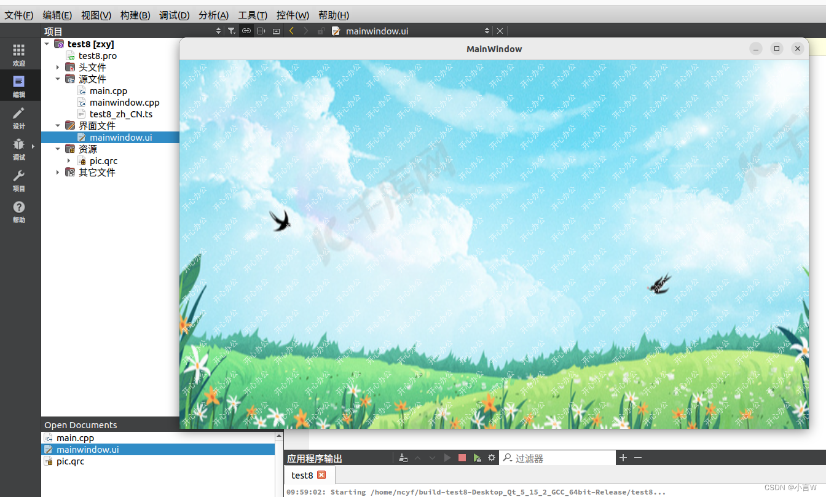Expand the 头文件 folder

click(58, 67)
